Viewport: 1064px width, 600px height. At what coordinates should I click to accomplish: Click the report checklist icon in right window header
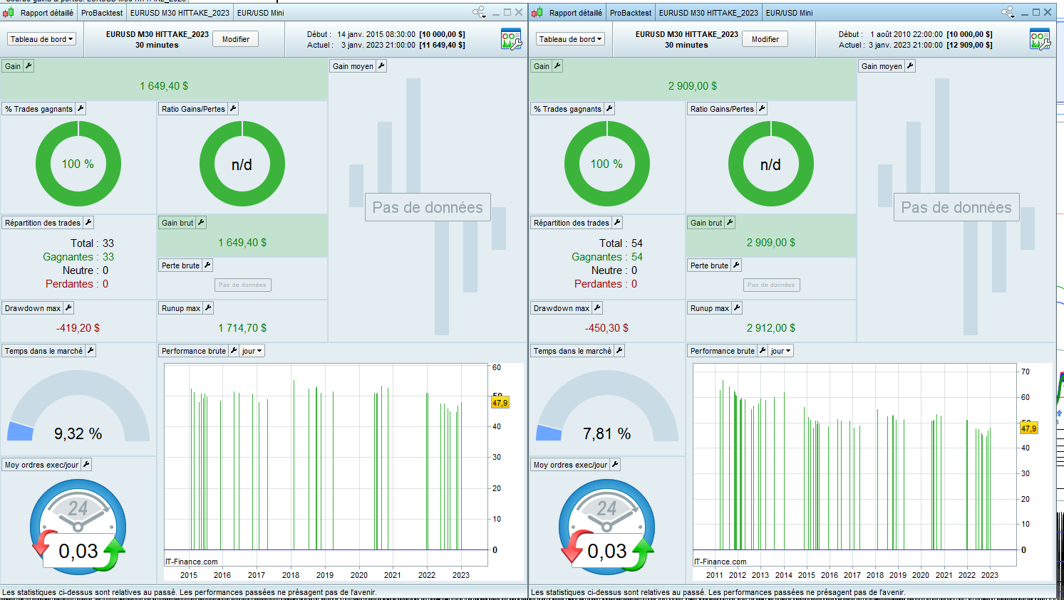(1040, 39)
